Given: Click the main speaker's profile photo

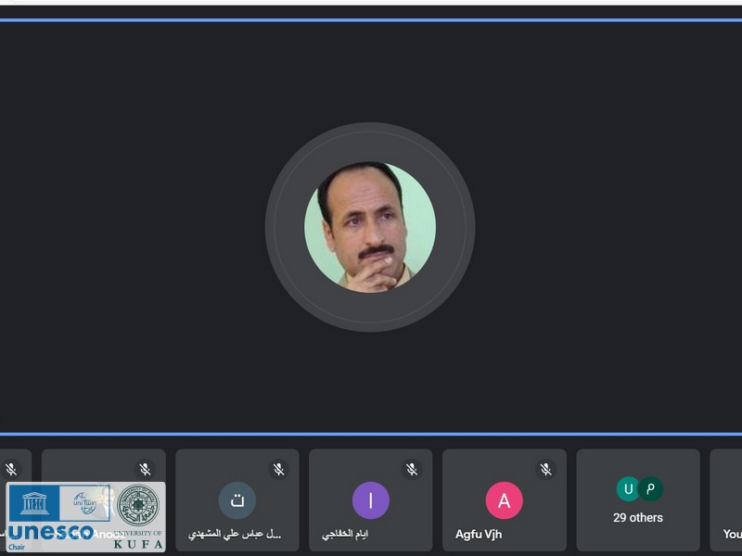Looking at the screenshot, I should (x=370, y=227).
